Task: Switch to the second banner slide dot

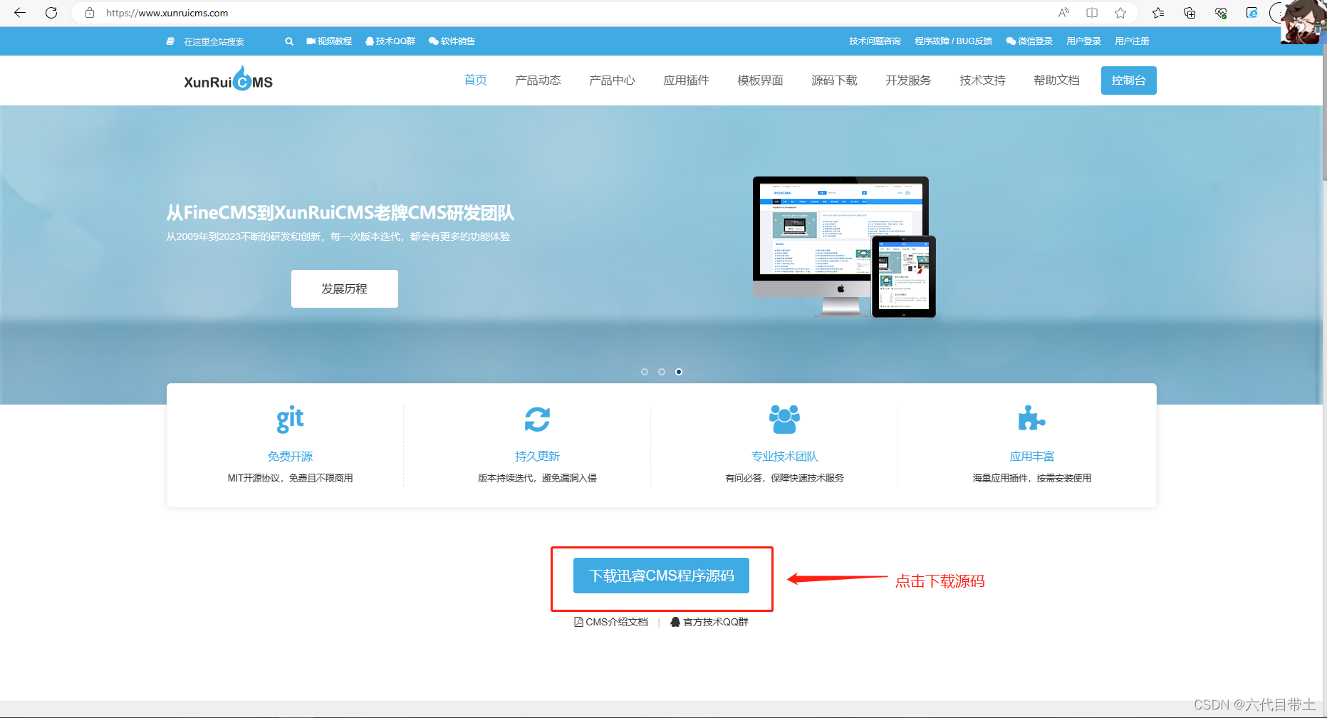Action: [x=662, y=372]
